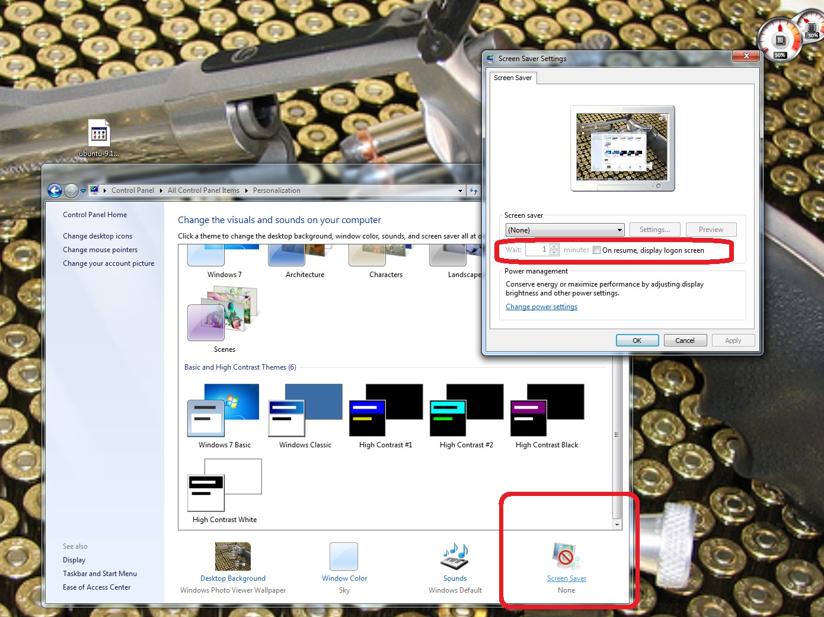This screenshot has height=617, width=824.
Task: Click the Control Panel icon in address bar
Action: [x=94, y=190]
